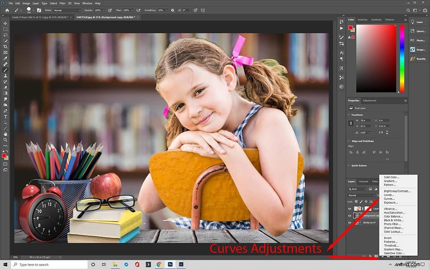Select the Zoom tool

pos(5,140)
